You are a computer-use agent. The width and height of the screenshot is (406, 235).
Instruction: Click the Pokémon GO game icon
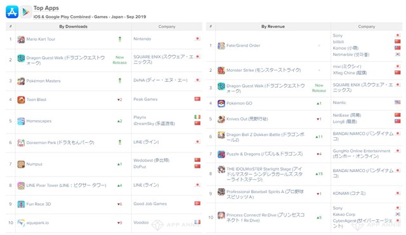[x=221, y=104]
